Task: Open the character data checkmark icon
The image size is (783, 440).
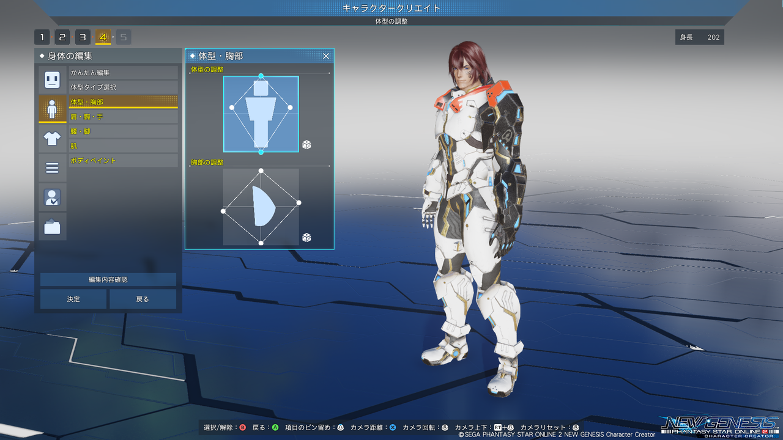Action: [52, 197]
